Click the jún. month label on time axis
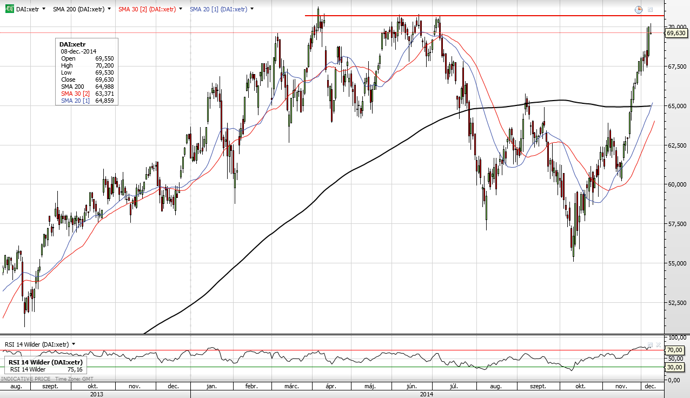This screenshot has width=690, height=398. click(x=412, y=387)
